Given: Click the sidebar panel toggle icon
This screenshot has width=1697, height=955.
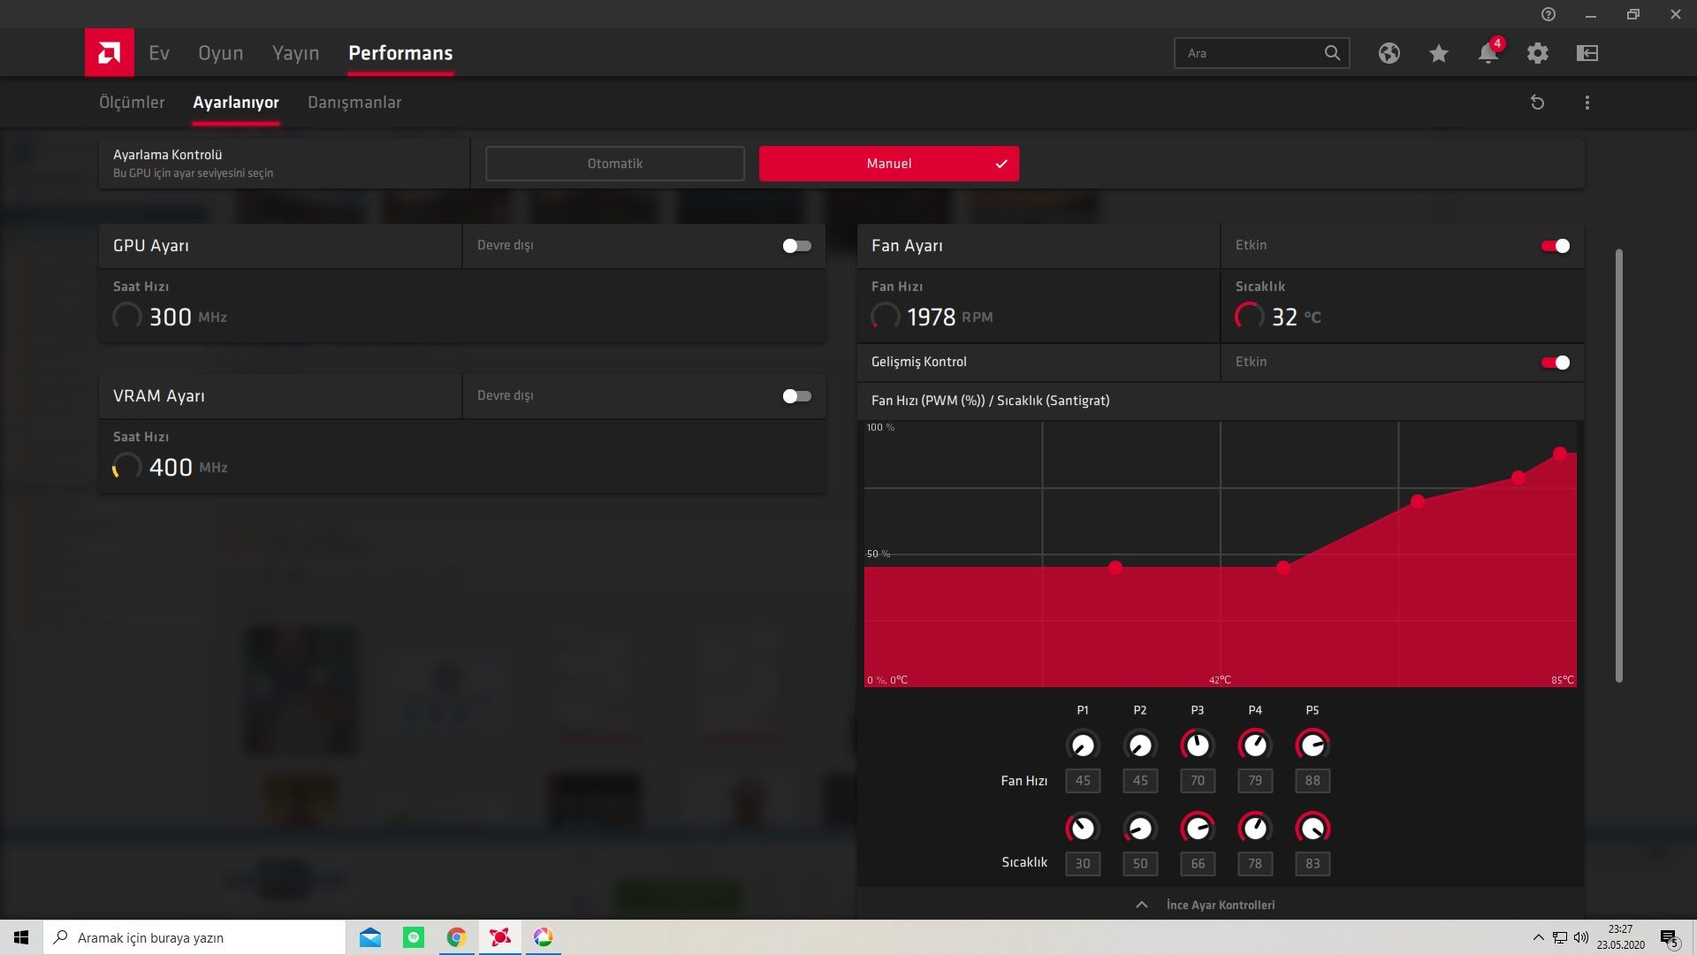Looking at the screenshot, I should pos(1587,53).
